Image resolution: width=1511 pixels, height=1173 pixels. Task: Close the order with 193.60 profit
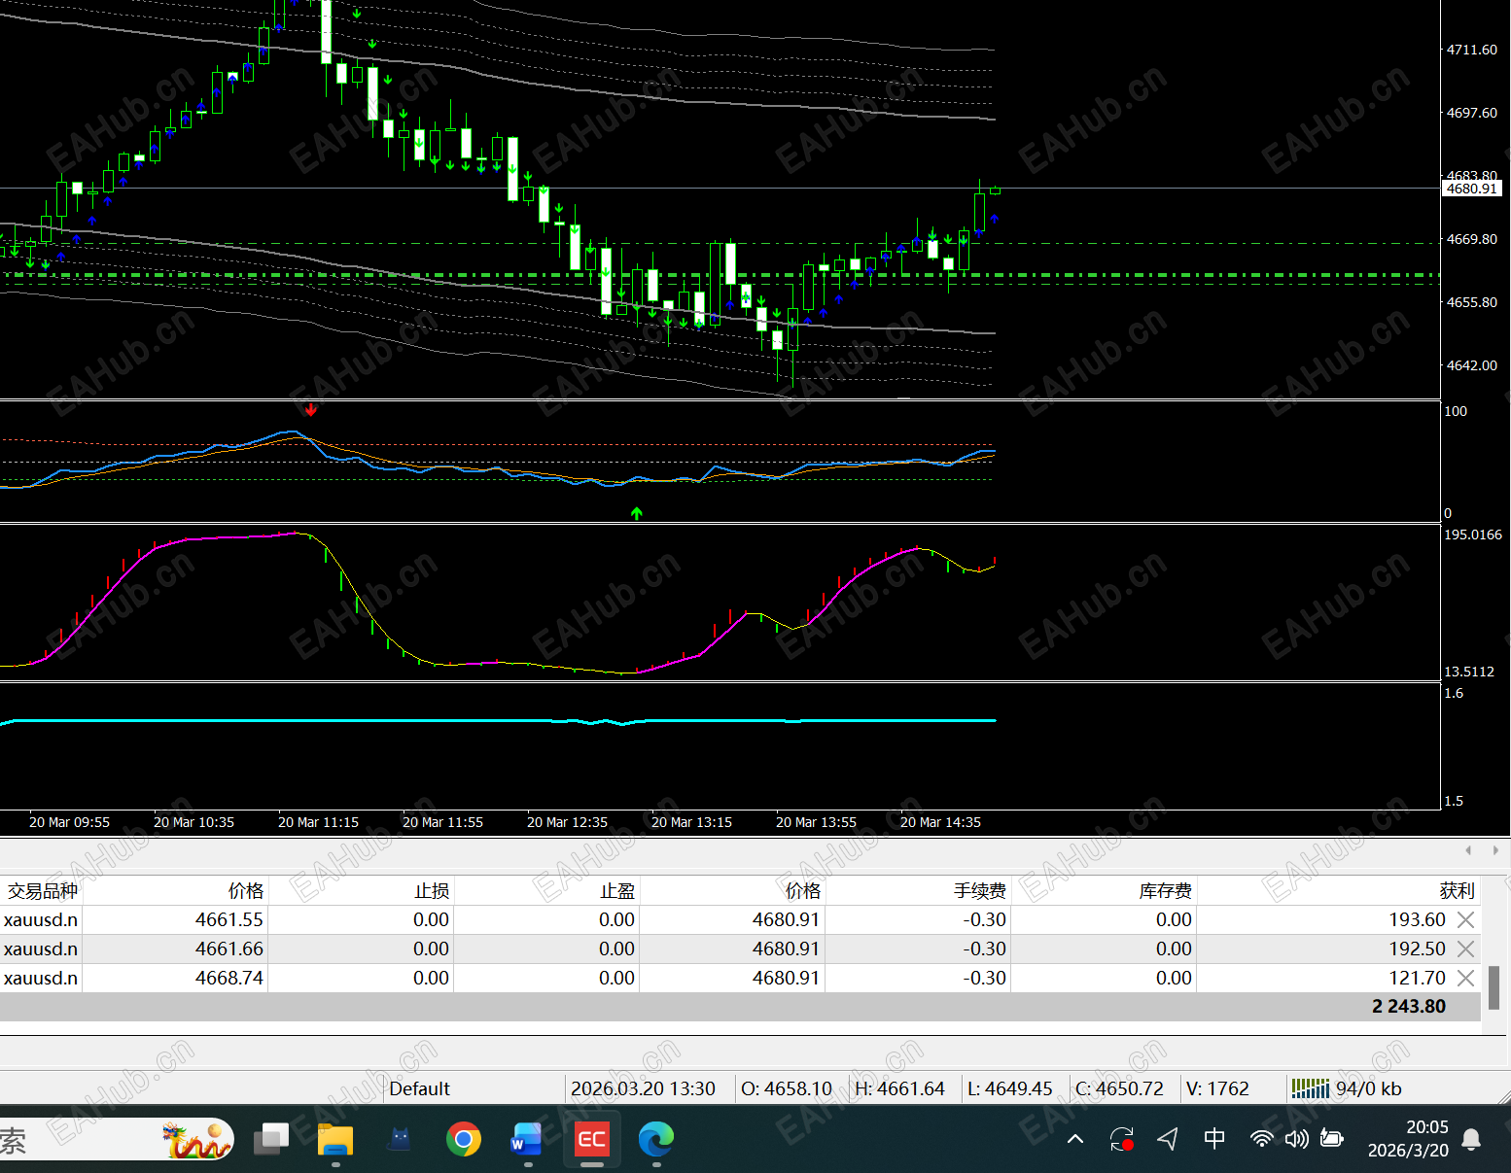coord(1466,919)
